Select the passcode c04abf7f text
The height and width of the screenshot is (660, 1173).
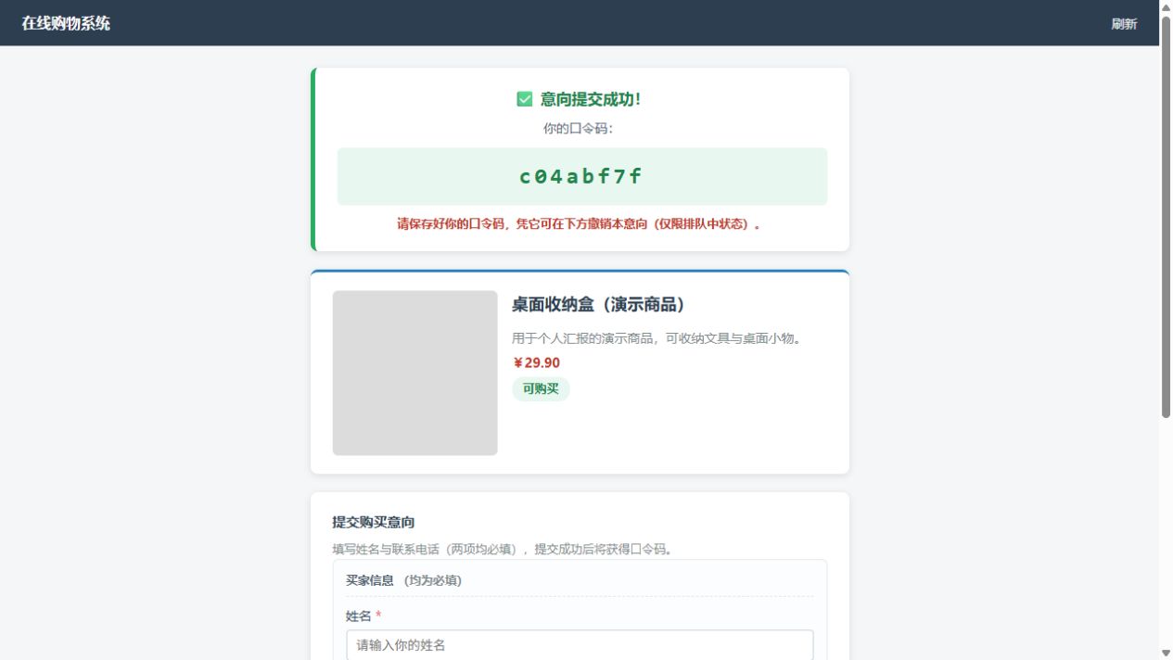580,176
